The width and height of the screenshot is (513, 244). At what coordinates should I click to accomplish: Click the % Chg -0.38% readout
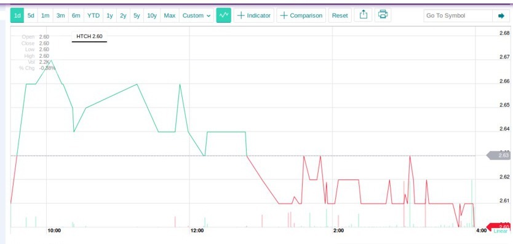coord(38,68)
